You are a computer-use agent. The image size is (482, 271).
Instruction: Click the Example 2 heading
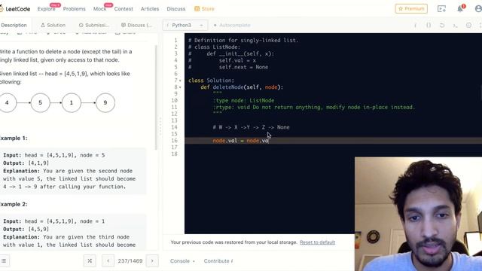pyautogui.click(x=14, y=204)
